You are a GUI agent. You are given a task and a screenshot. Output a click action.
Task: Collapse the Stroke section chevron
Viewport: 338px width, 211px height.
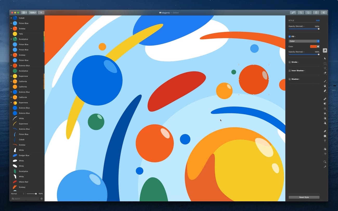click(298, 62)
